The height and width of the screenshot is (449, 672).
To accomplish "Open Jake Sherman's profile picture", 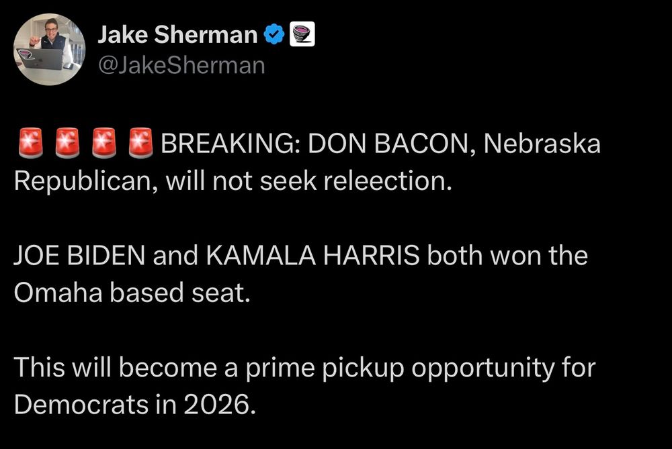I will (x=49, y=49).
